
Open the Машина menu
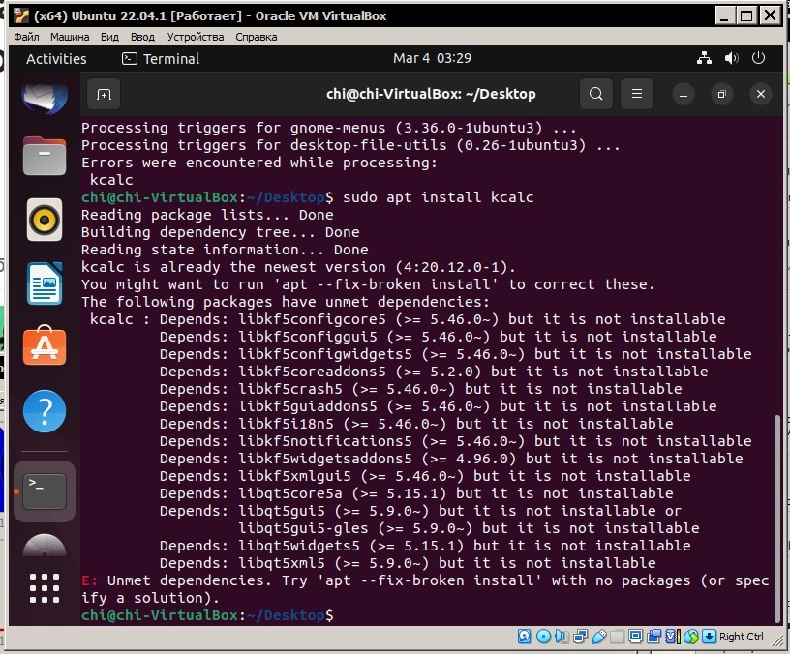[70, 37]
